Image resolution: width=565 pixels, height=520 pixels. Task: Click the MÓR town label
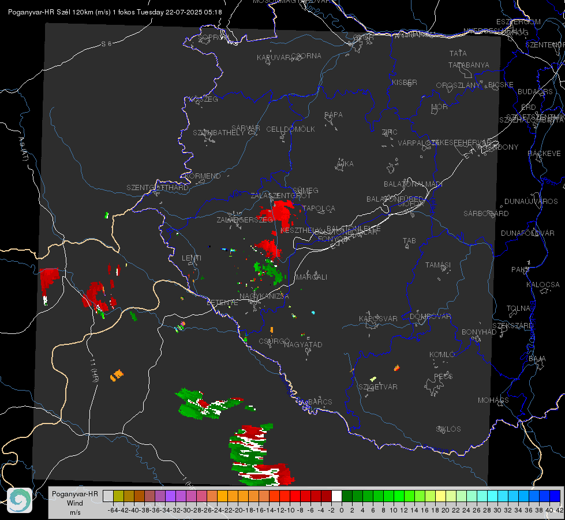pyautogui.click(x=440, y=106)
